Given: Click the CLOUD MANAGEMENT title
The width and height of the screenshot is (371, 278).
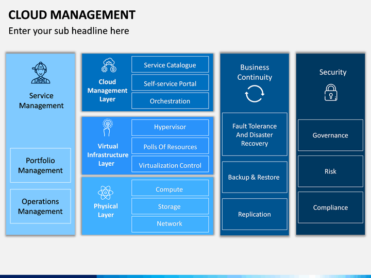Looking at the screenshot, I should 72,15.
